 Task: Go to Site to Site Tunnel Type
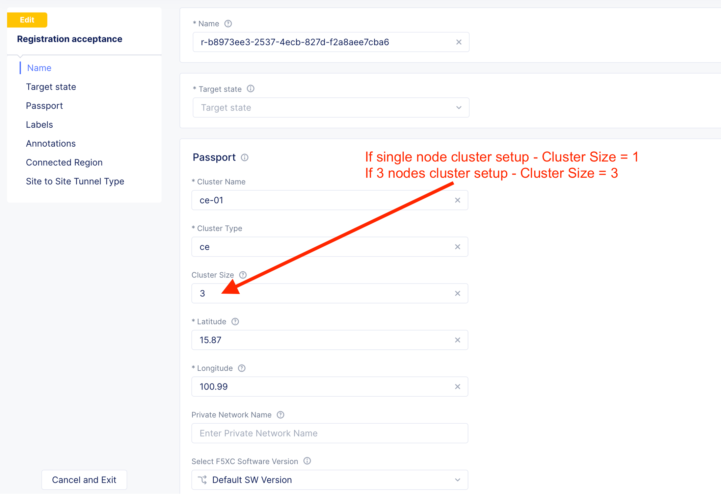75,181
